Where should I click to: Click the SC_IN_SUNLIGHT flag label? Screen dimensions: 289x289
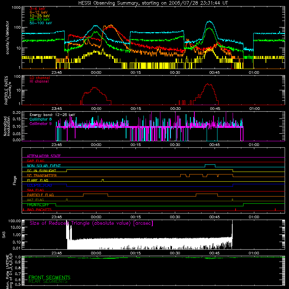coord(42,171)
